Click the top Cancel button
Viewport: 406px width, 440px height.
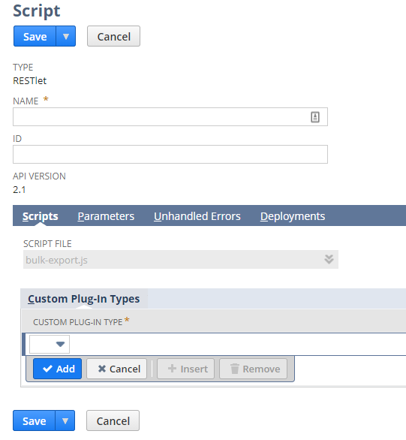pyautogui.click(x=113, y=36)
